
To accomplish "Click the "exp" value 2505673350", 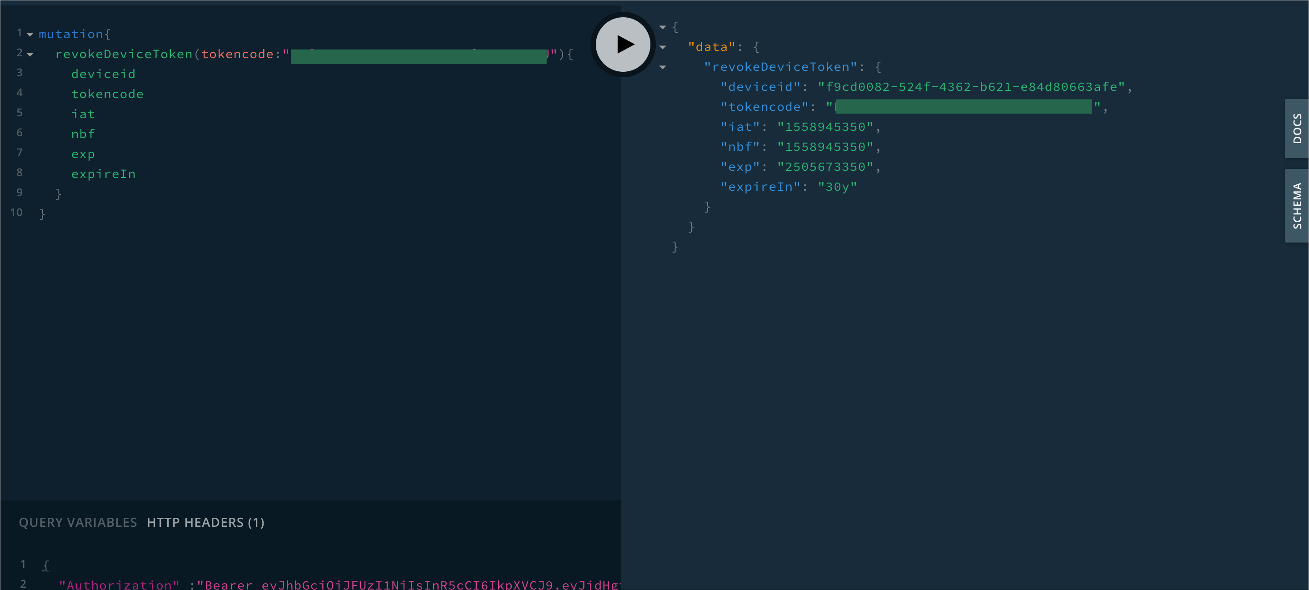I will [x=825, y=167].
